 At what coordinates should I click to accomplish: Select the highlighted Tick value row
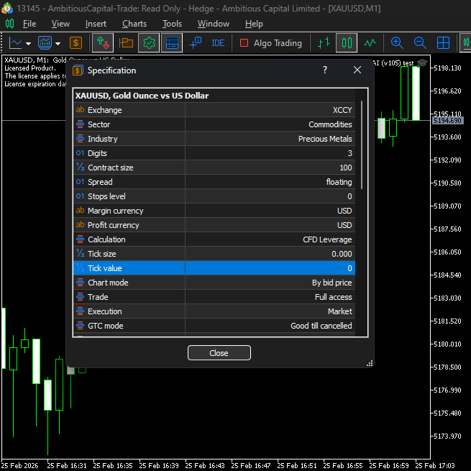pos(214,268)
